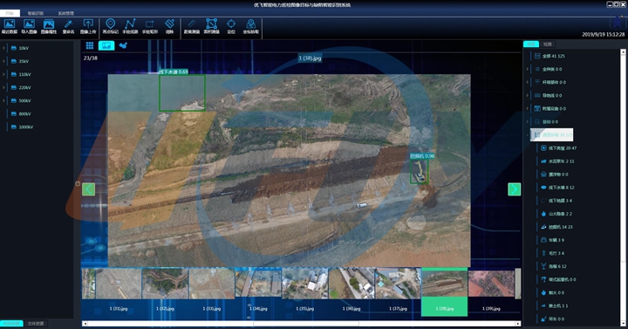Go to previous image with left arrow
Screen dimensions: 628x329
tap(88, 189)
